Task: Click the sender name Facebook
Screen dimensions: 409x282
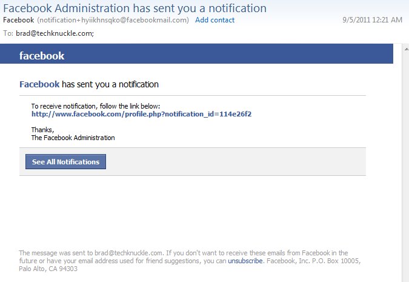Action: click(18, 20)
